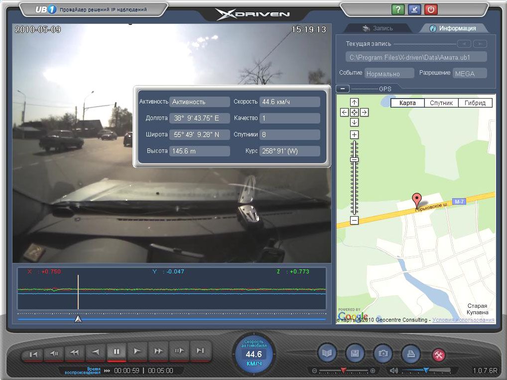Zoom out the map with minus button
The height and width of the screenshot is (380, 507).
pos(355,221)
